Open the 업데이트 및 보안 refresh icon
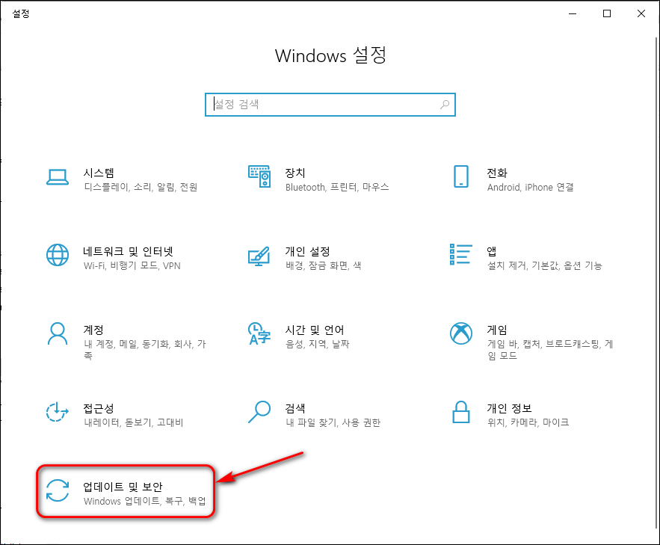This screenshot has width=660, height=545. [58, 490]
